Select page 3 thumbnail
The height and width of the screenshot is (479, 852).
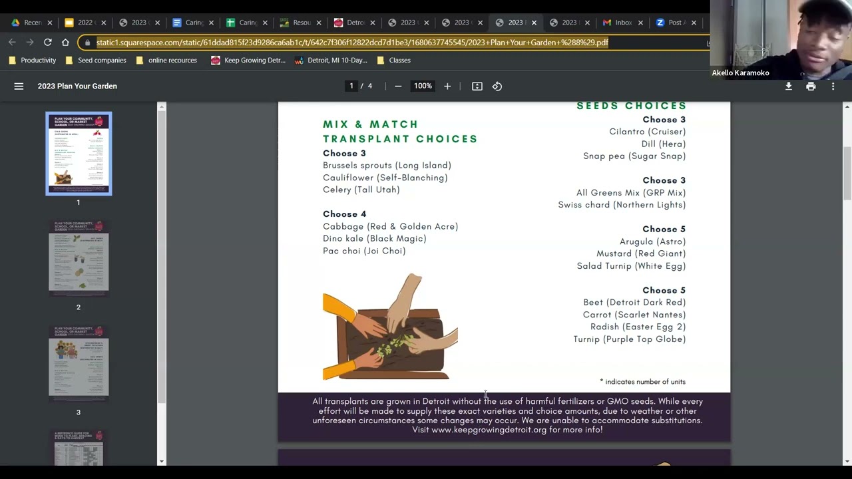79,363
